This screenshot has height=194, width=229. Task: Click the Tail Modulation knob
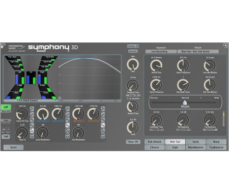[78, 133]
